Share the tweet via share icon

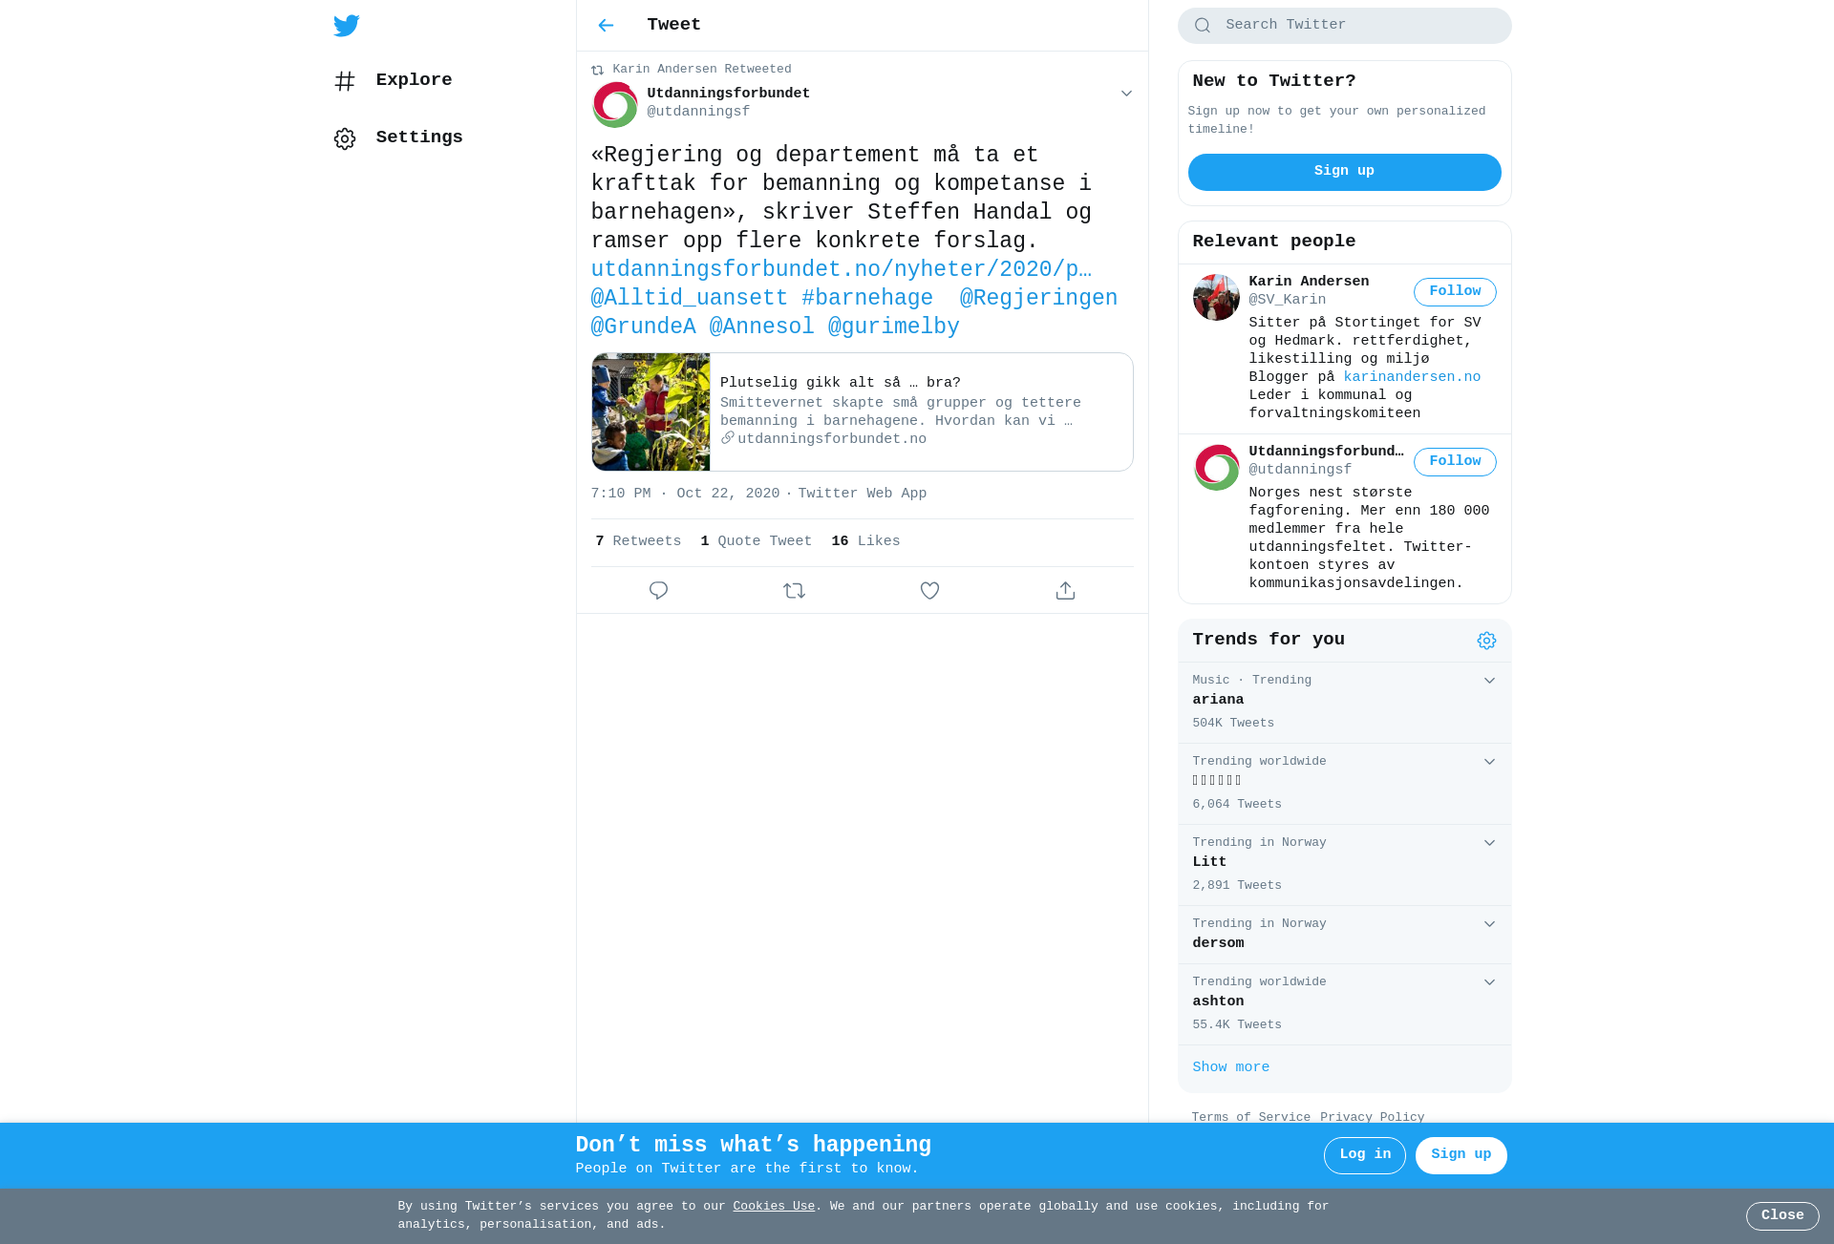(x=1065, y=591)
